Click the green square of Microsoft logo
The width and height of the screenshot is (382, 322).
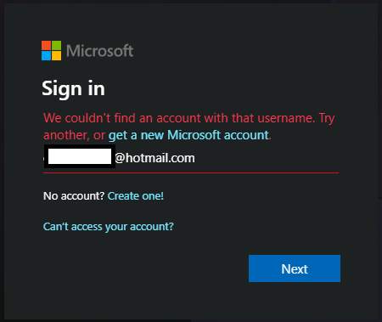pyautogui.click(x=56, y=45)
